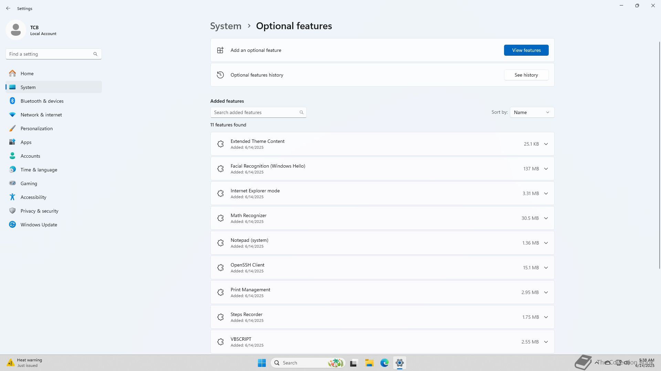Click the back arrow in Settings

[8, 8]
